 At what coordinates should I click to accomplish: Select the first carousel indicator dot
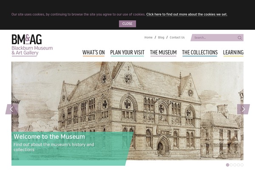point(227,165)
